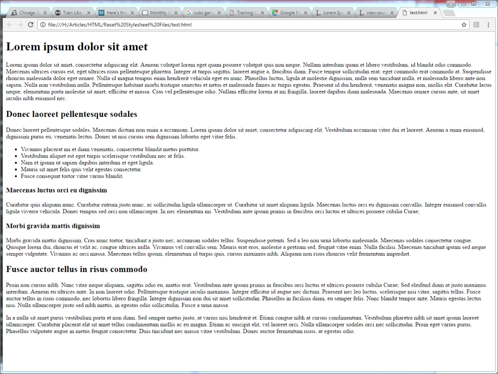Image resolution: width=498 pixels, height=374 pixels.
Task: Click the Lorem Ipsum tab favicon
Action: coord(318,13)
